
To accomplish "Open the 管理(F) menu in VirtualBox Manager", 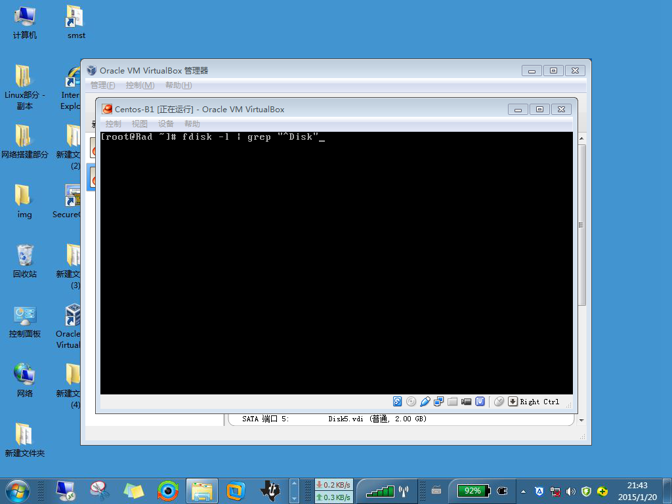I will click(103, 85).
